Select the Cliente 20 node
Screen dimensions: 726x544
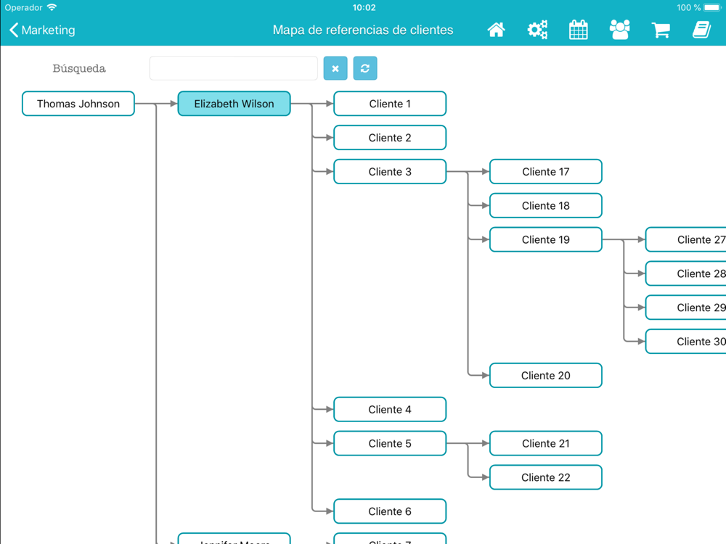point(545,376)
